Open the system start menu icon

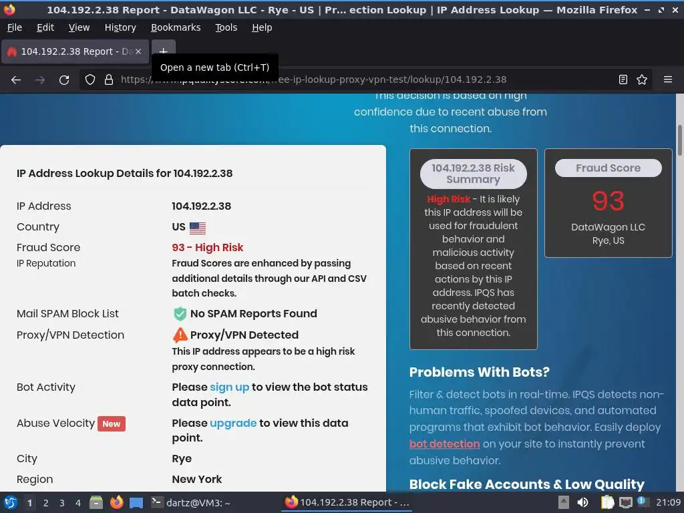click(11, 502)
